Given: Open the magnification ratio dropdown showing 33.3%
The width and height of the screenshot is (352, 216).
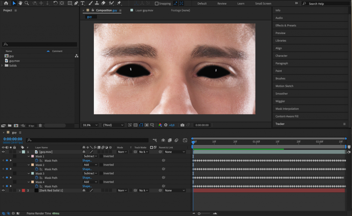Looking at the screenshot, I should coord(89,125).
